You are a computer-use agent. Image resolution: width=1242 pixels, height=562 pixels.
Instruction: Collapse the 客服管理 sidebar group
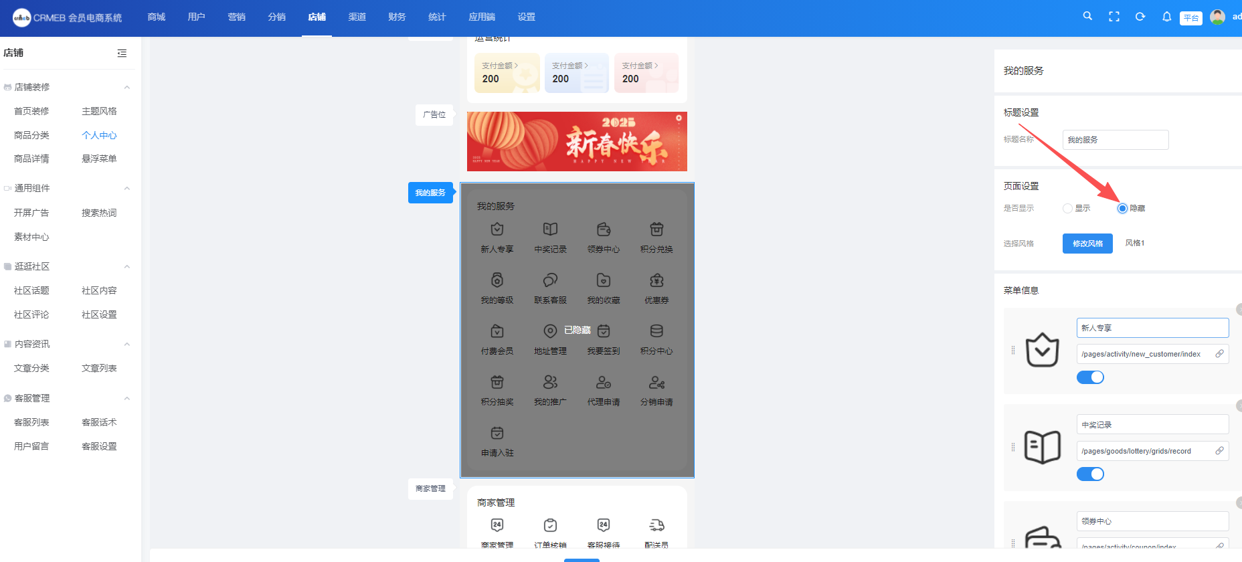(127, 398)
